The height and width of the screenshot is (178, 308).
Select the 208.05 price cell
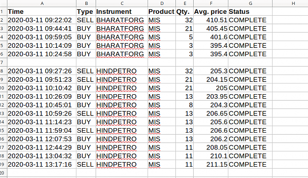(x=211, y=147)
